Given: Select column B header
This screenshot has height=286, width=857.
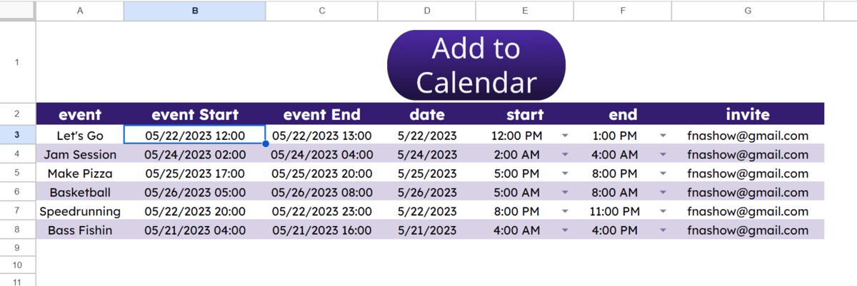Looking at the screenshot, I should point(195,11).
